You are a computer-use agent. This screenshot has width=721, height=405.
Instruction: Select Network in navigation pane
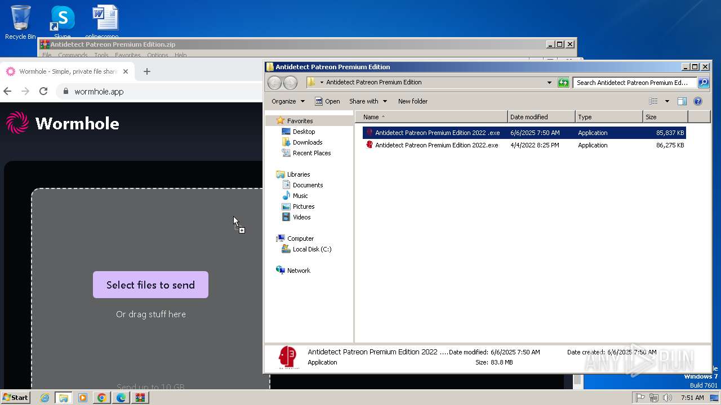point(299,271)
